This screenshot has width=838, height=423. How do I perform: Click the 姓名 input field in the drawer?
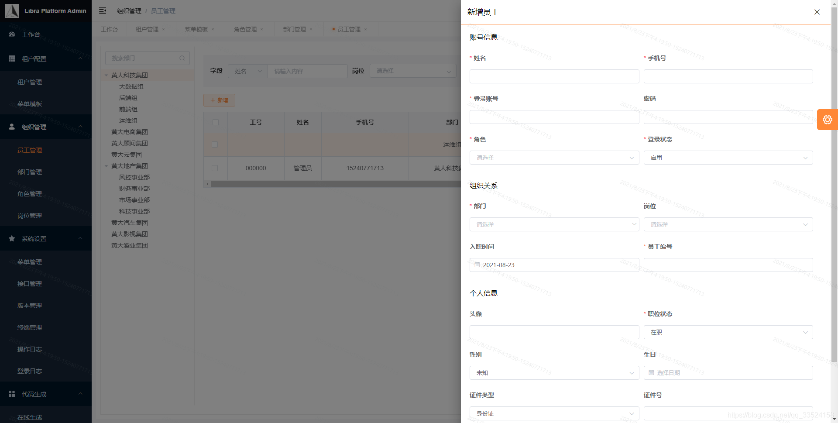pos(553,76)
